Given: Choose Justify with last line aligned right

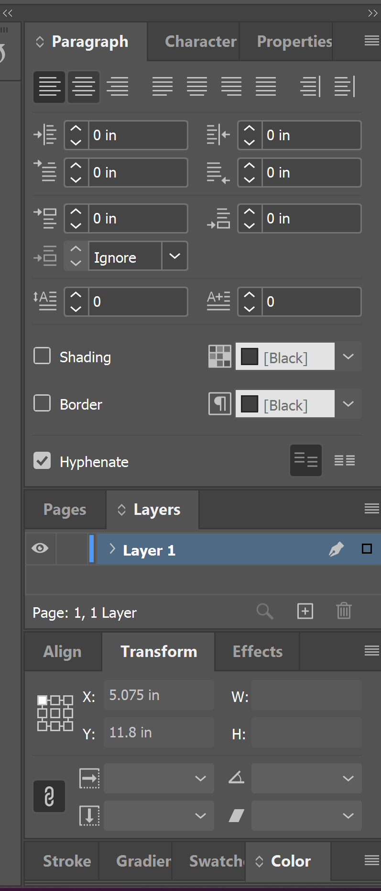Looking at the screenshot, I should (x=231, y=87).
